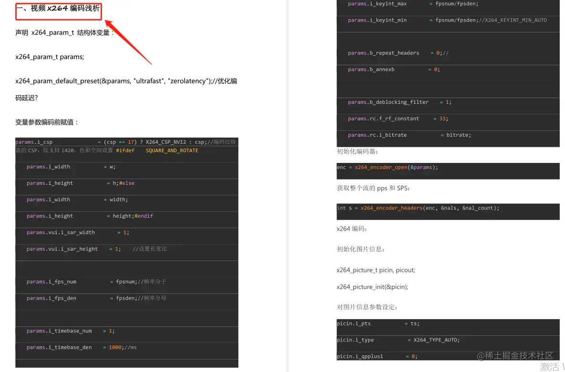The height and width of the screenshot is (372, 565).
Task: Click the line 'params.i_height = h;#else'
Action: point(81,183)
